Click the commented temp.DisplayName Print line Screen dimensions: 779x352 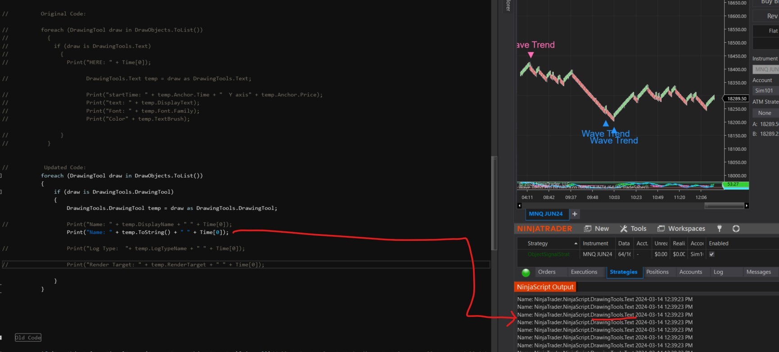(x=149, y=224)
